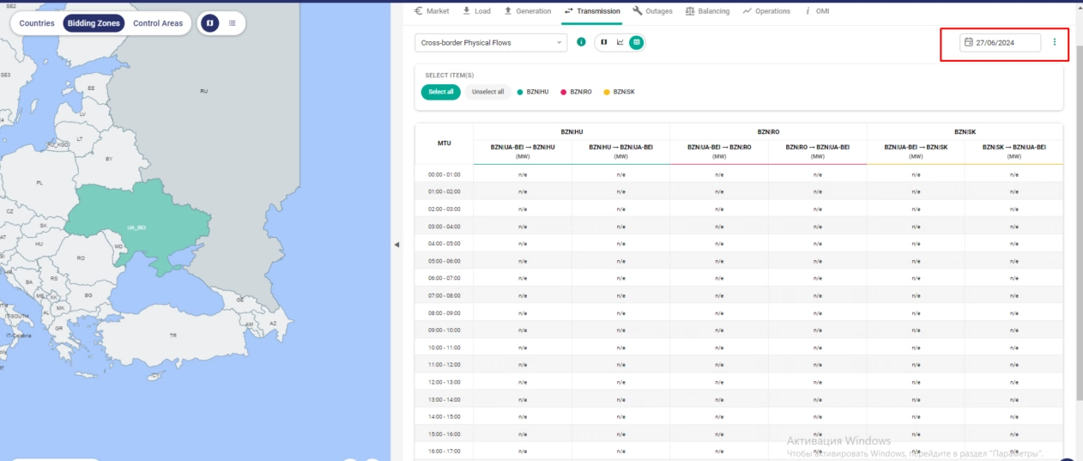This screenshot has height=461, width=1083.
Task: Click the MTU column header
Action: pyautogui.click(x=444, y=143)
